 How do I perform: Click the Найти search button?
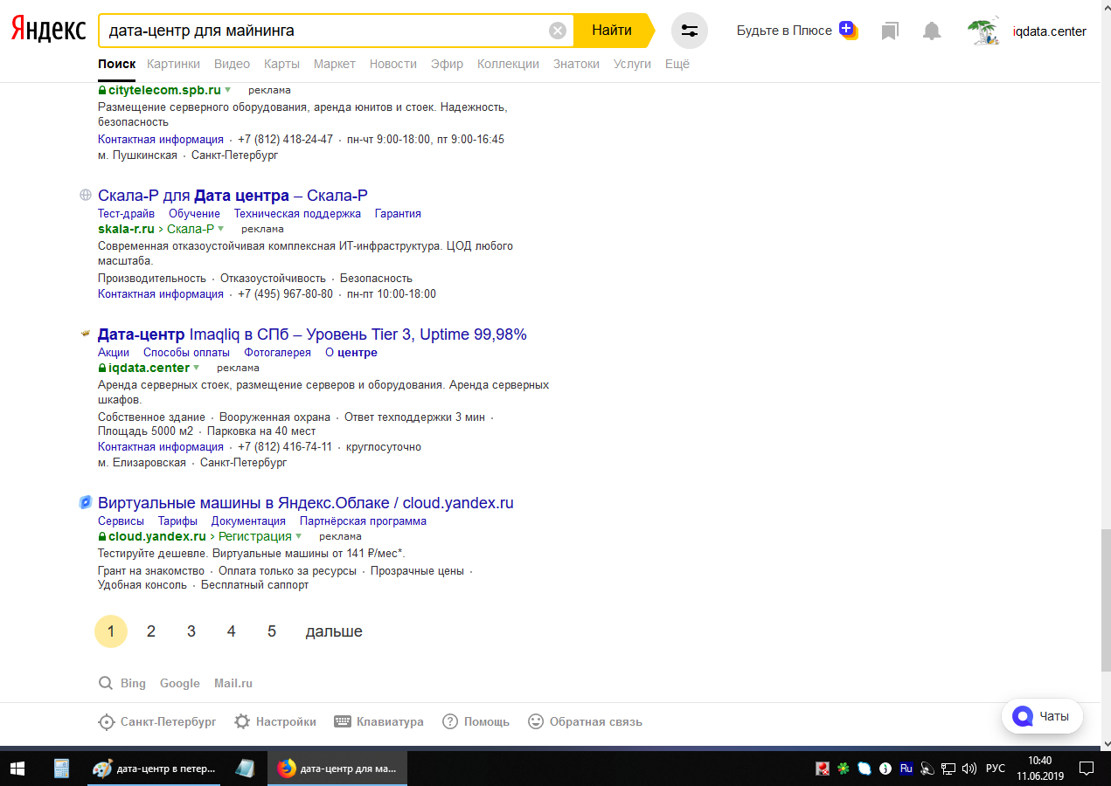coord(612,31)
